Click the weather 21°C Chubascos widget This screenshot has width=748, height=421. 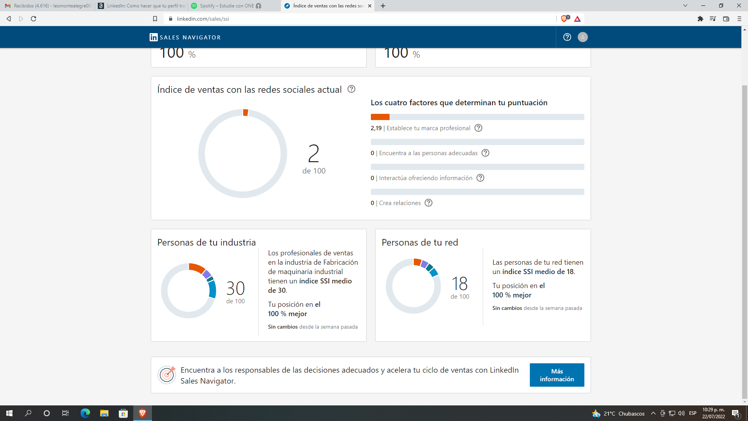coord(618,414)
